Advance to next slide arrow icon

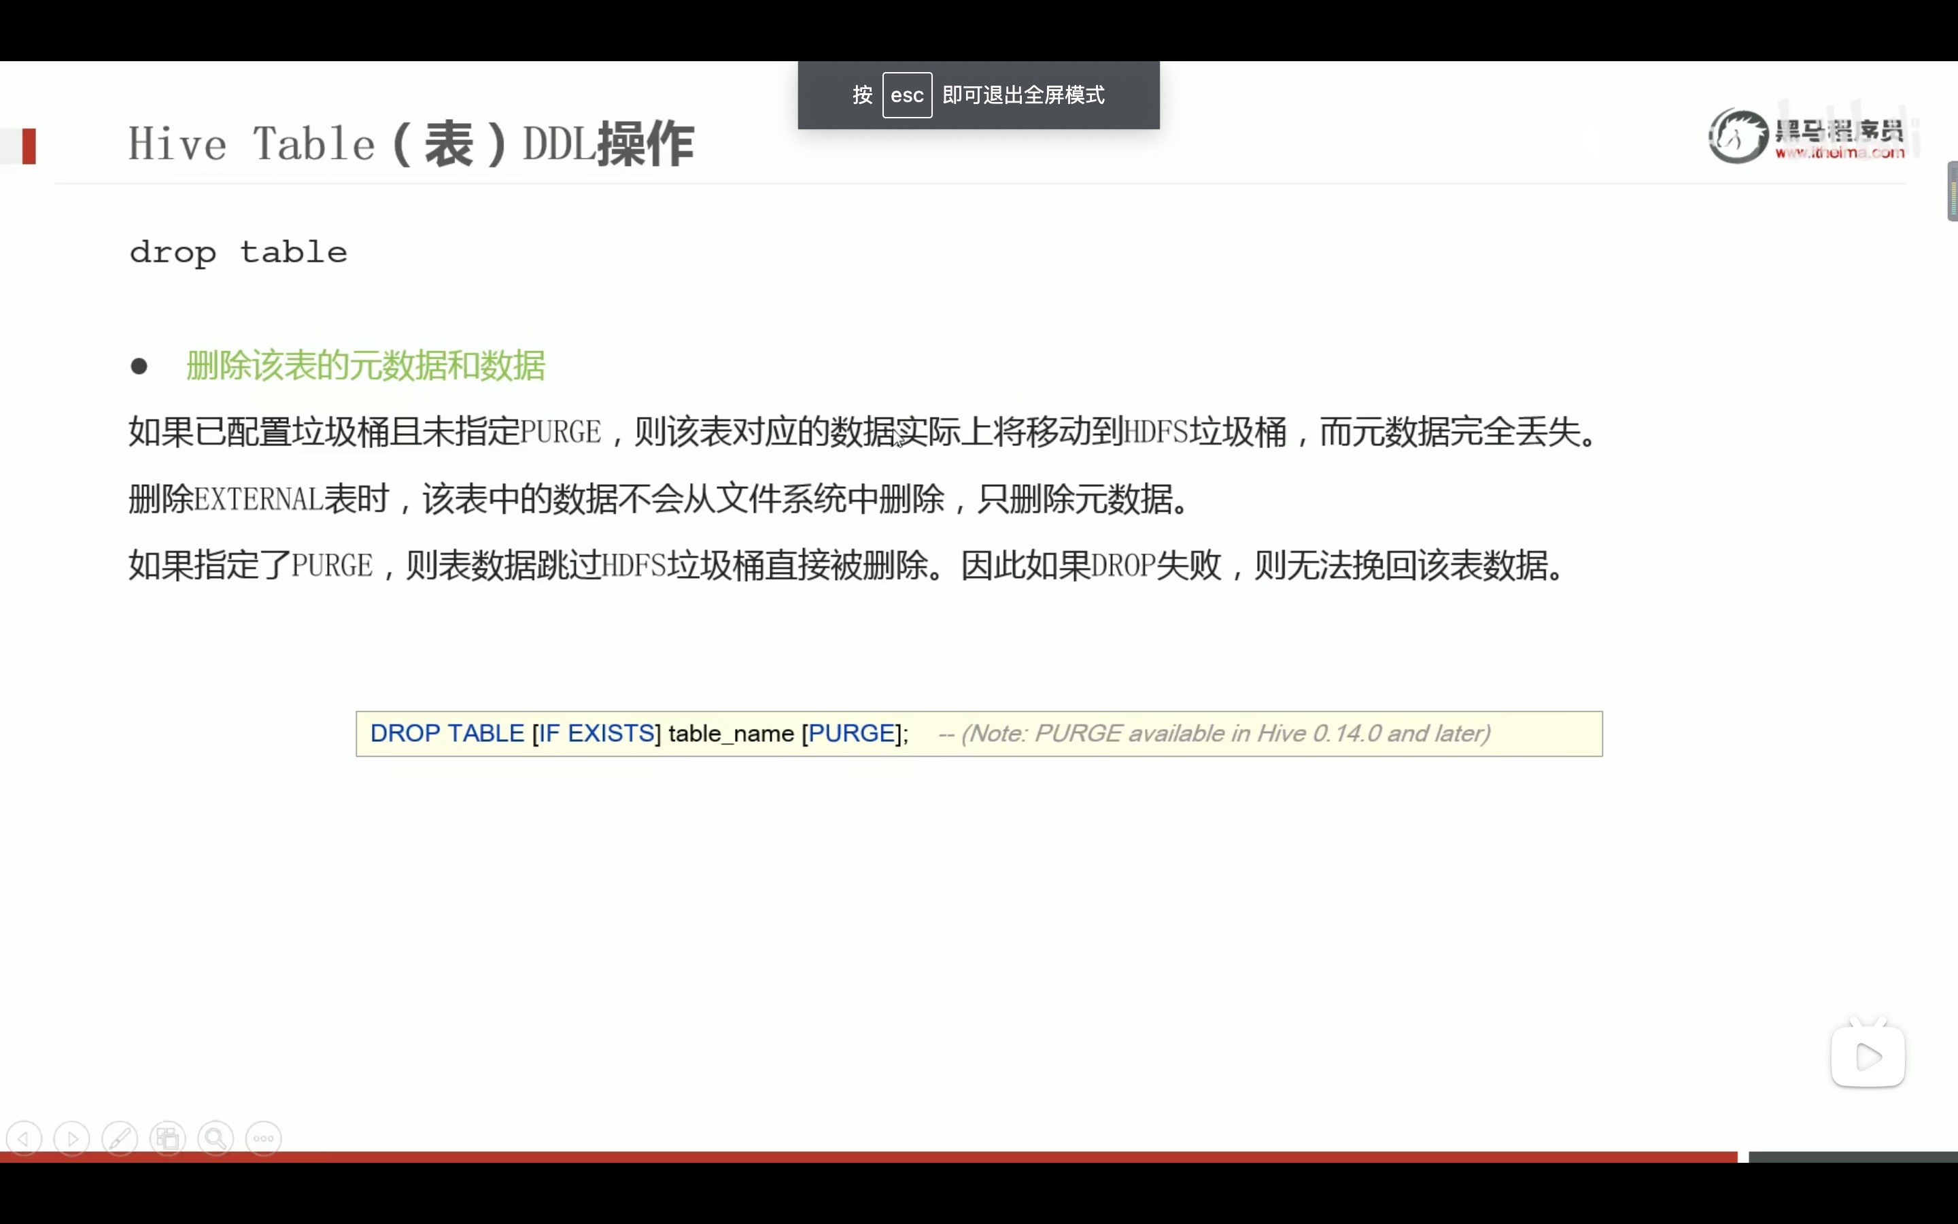coord(72,1138)
